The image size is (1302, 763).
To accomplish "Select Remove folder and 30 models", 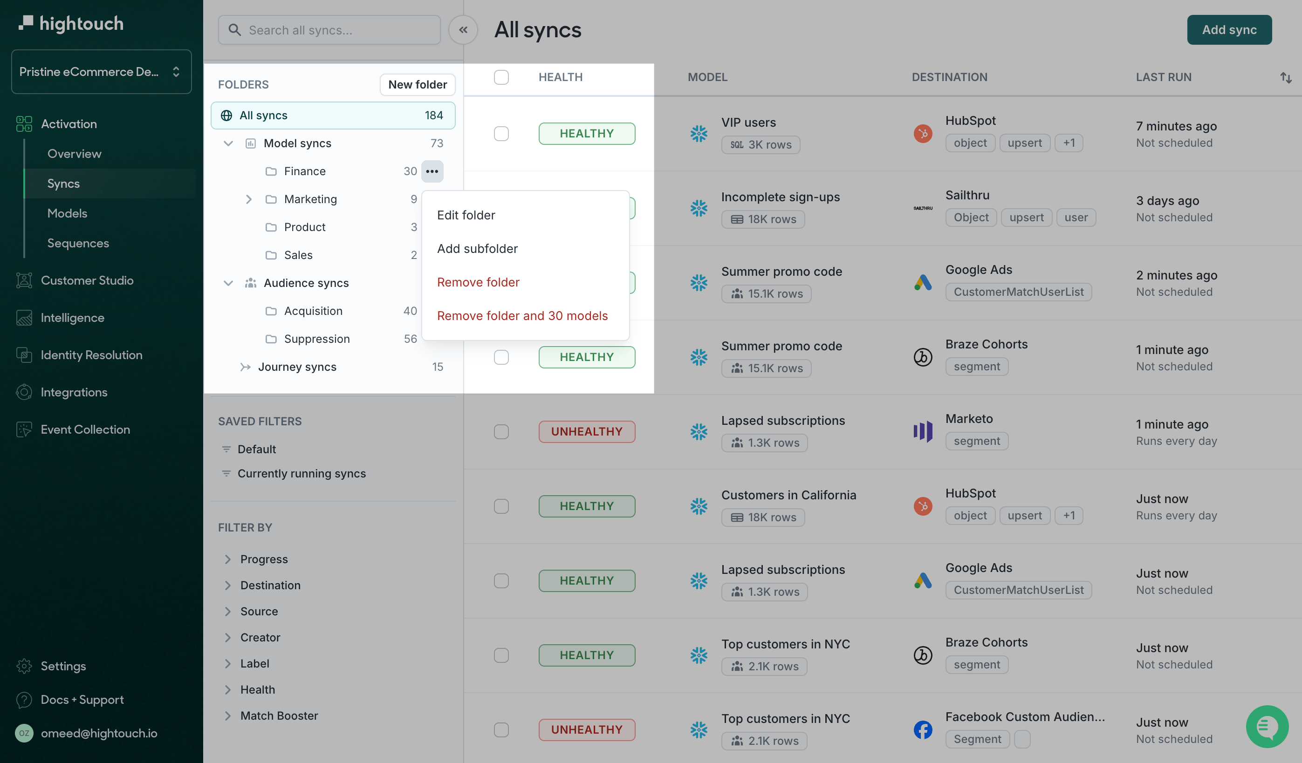I will click(x=525, y=316).
